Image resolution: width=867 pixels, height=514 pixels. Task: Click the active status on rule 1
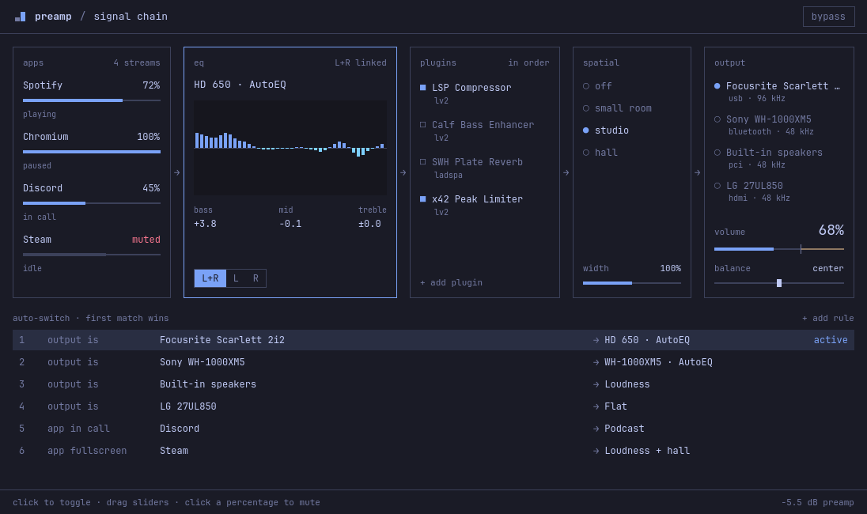coord(831,340)
